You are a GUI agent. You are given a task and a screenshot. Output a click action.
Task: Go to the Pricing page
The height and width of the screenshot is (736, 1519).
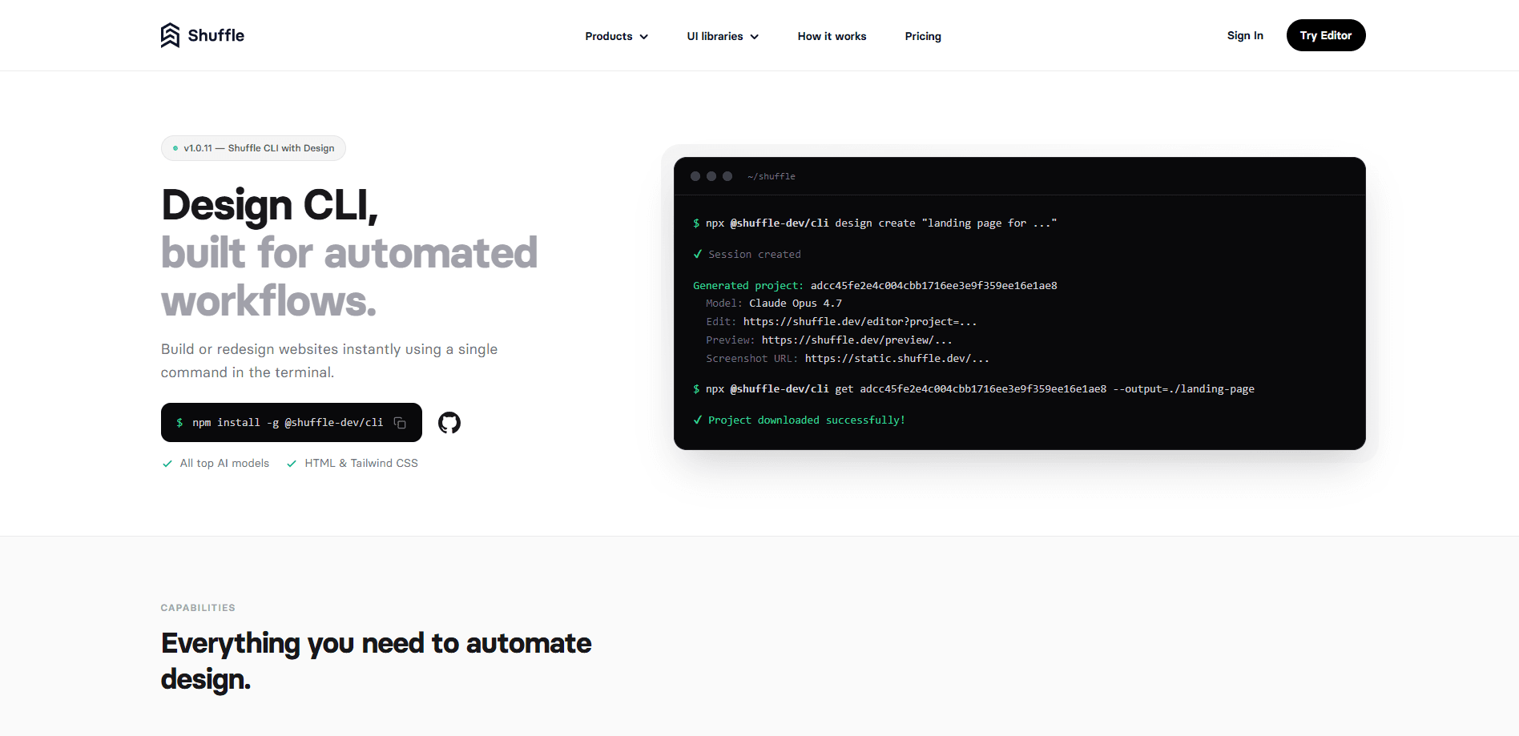(923, 36)
